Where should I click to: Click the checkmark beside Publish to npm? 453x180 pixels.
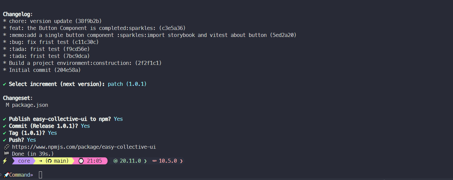pyautogui.click(x=5, y=119)
